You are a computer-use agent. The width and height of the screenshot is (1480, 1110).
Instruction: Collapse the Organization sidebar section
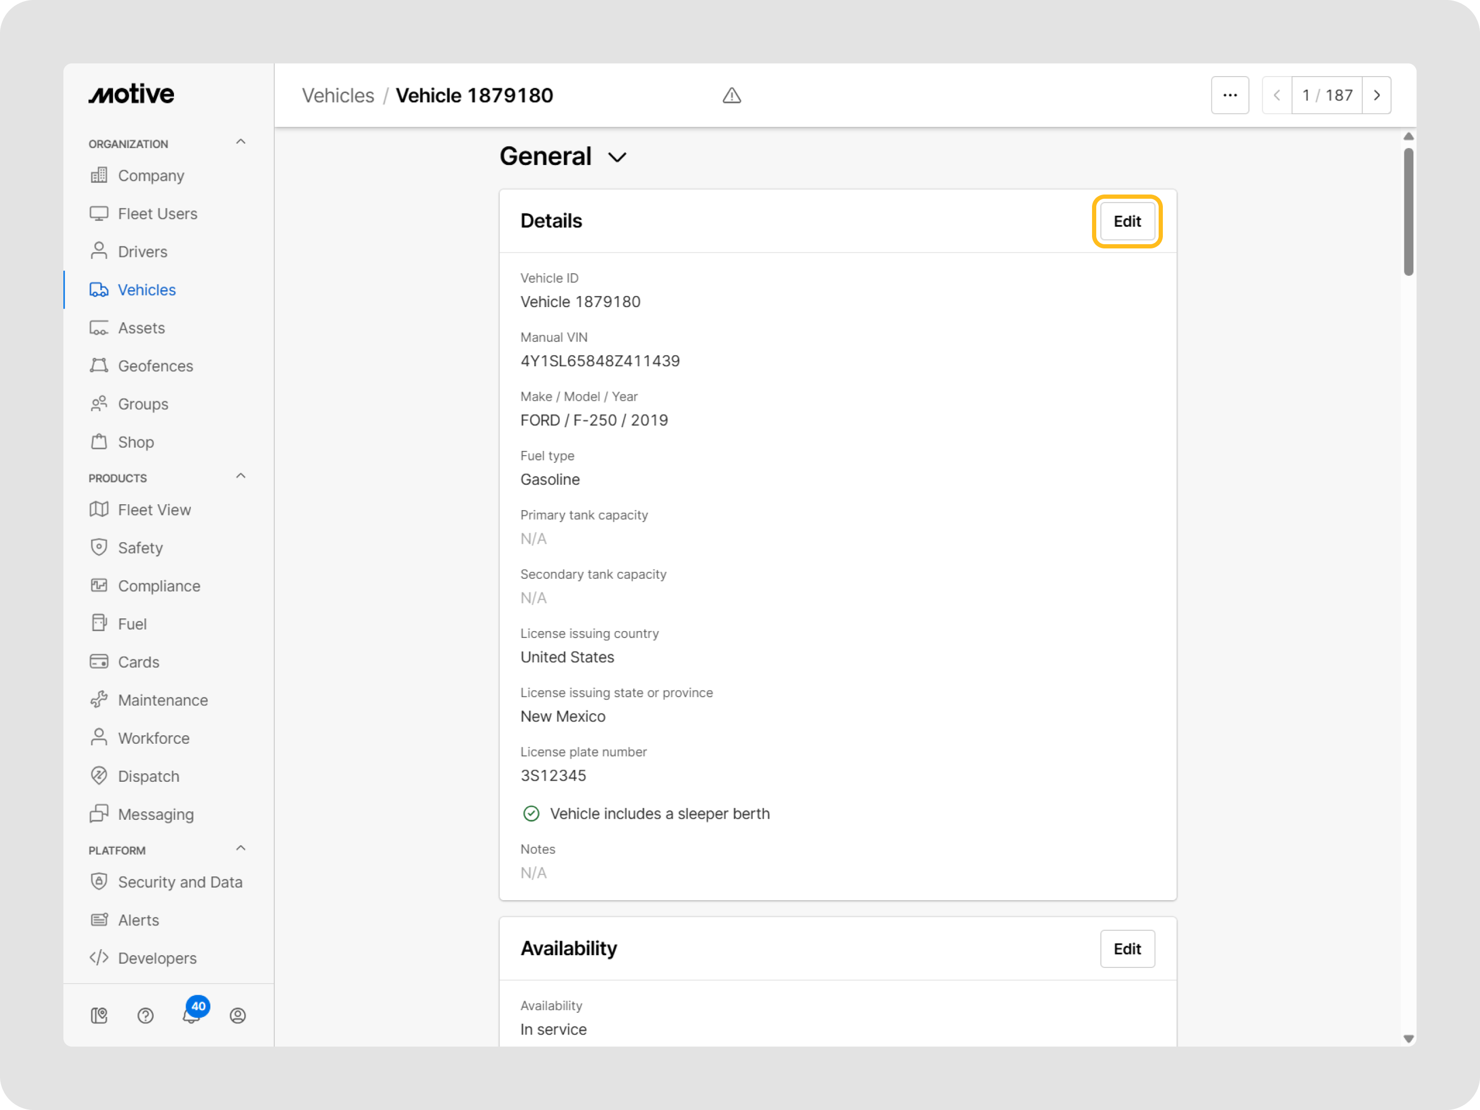(x=241, y=142)
